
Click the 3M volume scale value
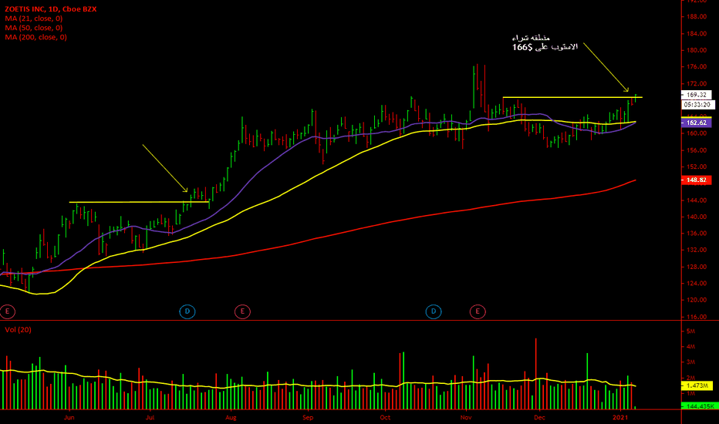click(690, 362)
